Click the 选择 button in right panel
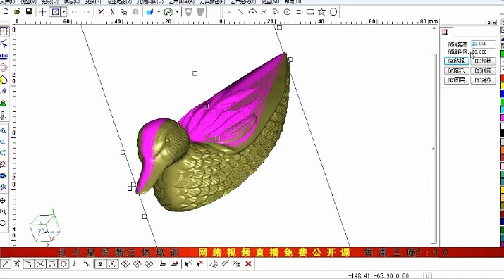This screenshot has width=504, height=279. pos(457,61)
